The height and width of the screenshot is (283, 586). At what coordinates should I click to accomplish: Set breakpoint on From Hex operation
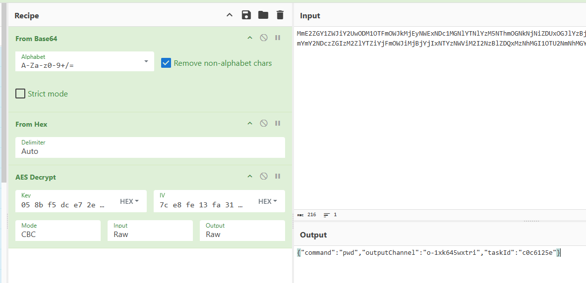coord(278,124)
